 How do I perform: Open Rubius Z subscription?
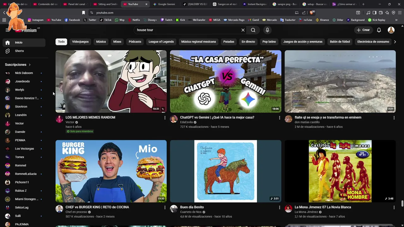click(x=24, y=191)
